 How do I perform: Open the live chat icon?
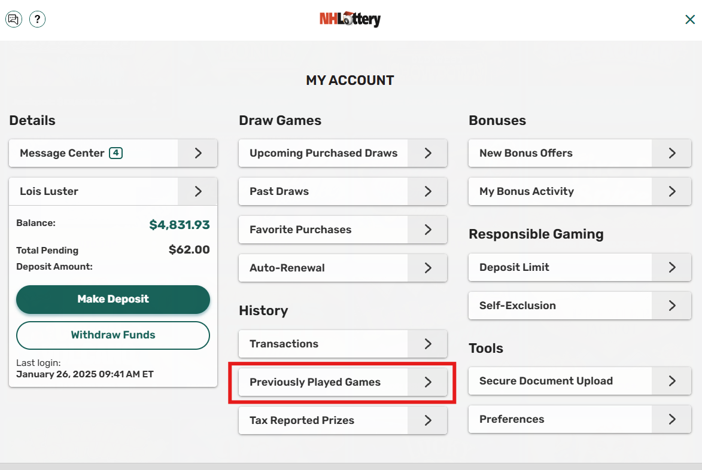(x=13, y=19)
